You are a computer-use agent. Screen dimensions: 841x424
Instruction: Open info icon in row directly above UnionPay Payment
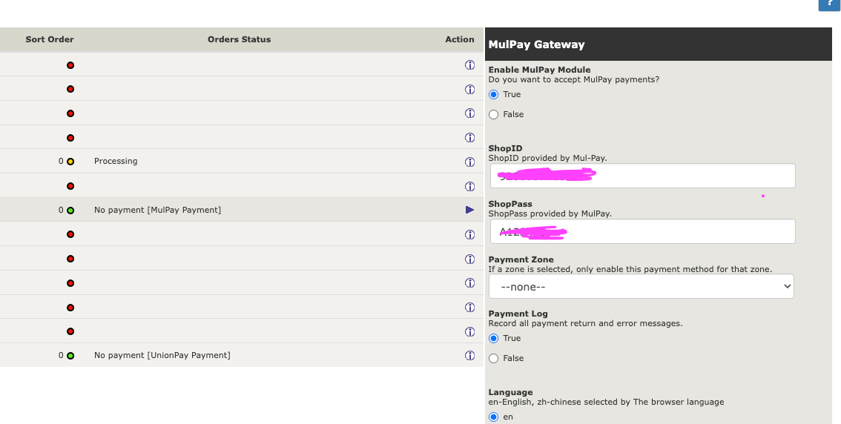(470, 332)
